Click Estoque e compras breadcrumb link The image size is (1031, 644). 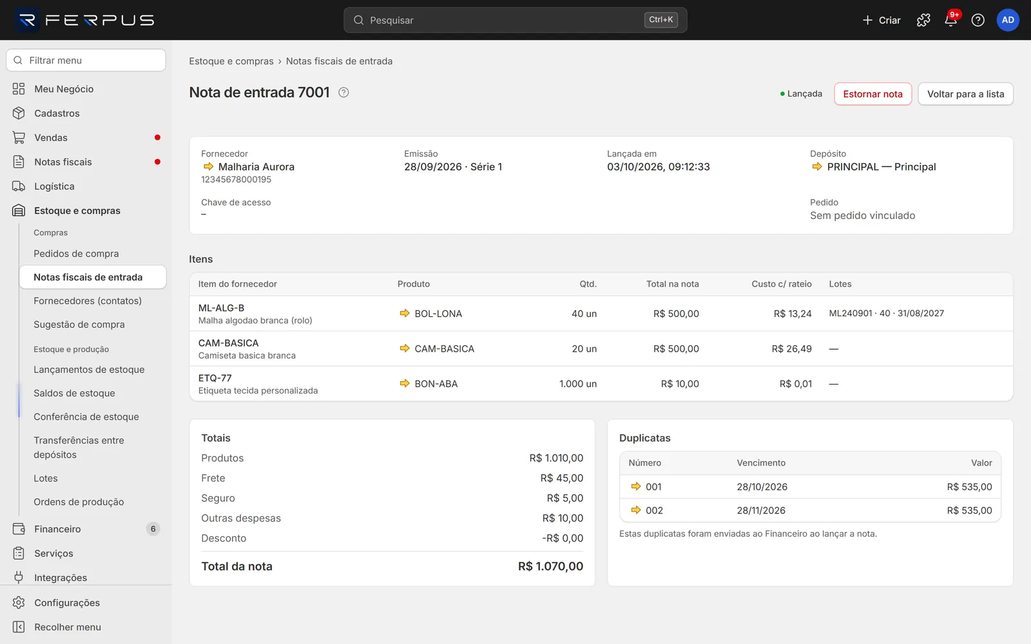pyautogui.click(x=231, y=61)
